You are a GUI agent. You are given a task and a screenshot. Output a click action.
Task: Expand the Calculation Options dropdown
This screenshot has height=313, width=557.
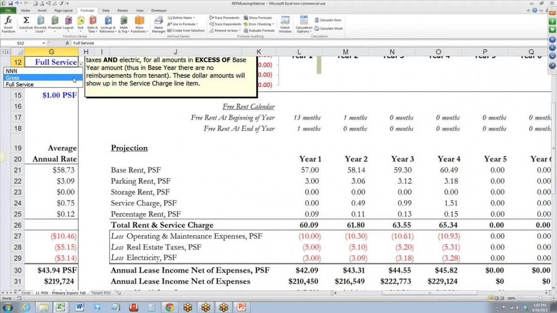point(304,25)
